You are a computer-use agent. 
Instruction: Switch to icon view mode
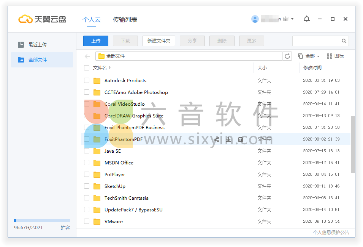click(x=334, y=56)
